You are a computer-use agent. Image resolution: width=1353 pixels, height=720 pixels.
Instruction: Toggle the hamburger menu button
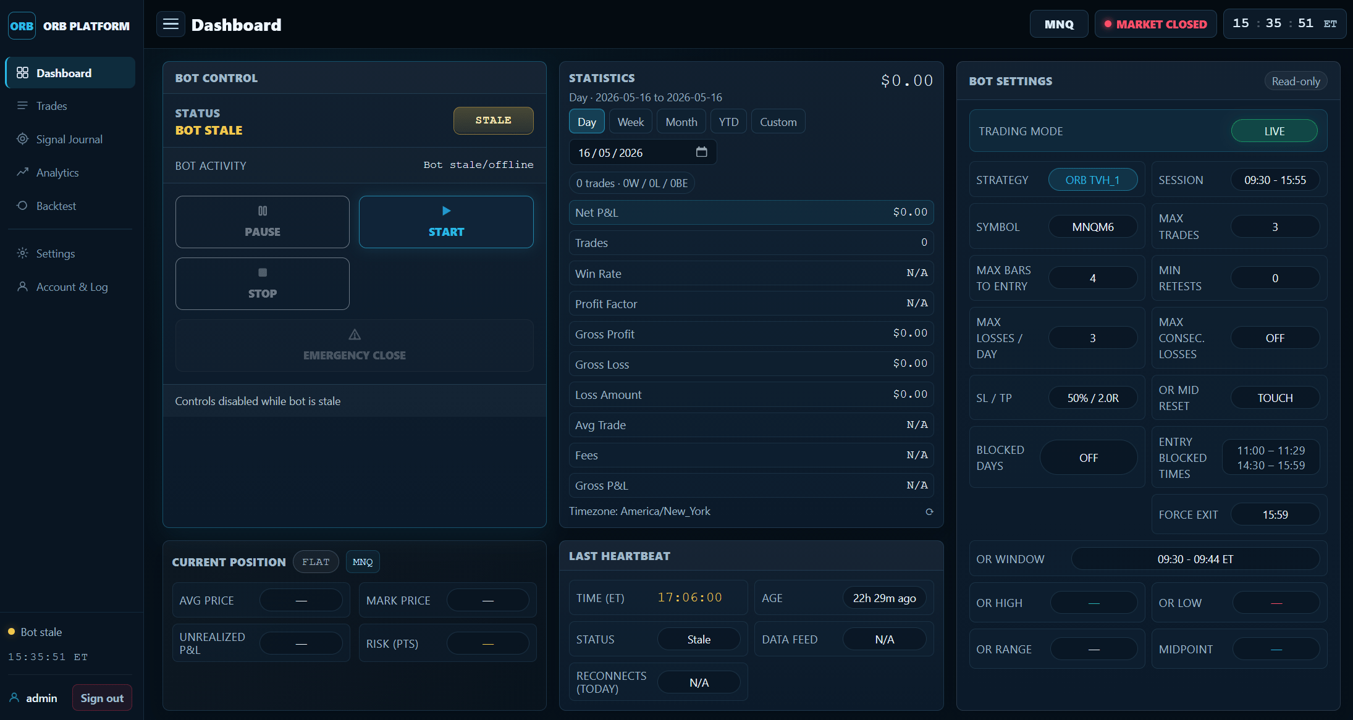click(171, 25)
